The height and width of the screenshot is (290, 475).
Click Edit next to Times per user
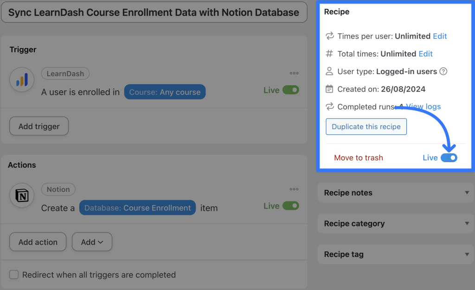[x=440, y=36]
